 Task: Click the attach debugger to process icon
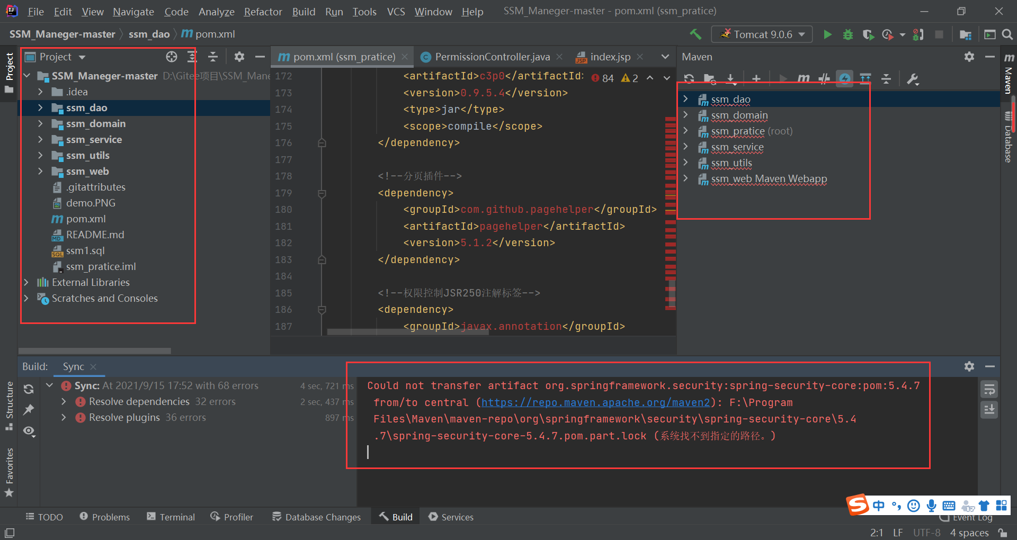point(918,34)
